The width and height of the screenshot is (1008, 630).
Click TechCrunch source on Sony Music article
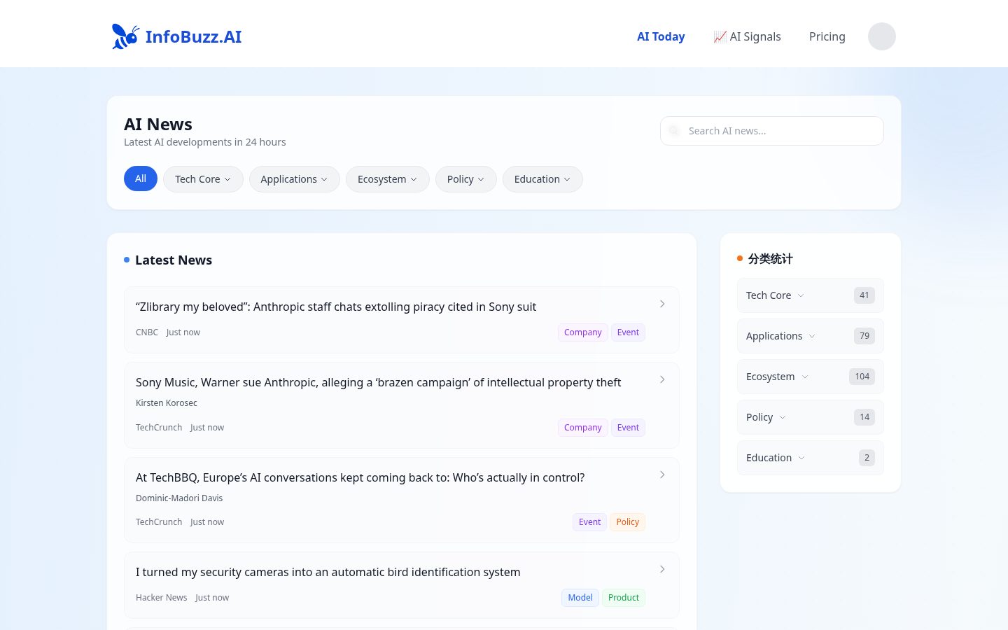[x=159, y=428]
